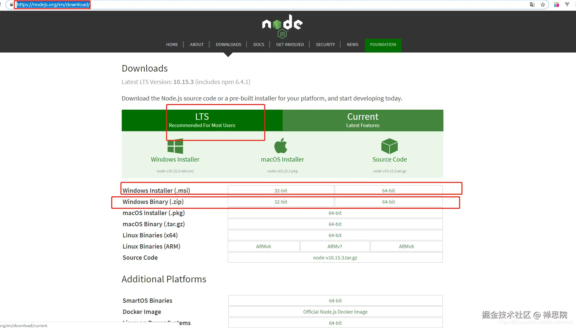Image resolution: width=576 pixels, height=328 pixels.
Task: Download via the macOS Installer link
Action: [x=283, y=160]
